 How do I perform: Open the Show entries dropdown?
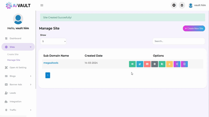[53, 41]
